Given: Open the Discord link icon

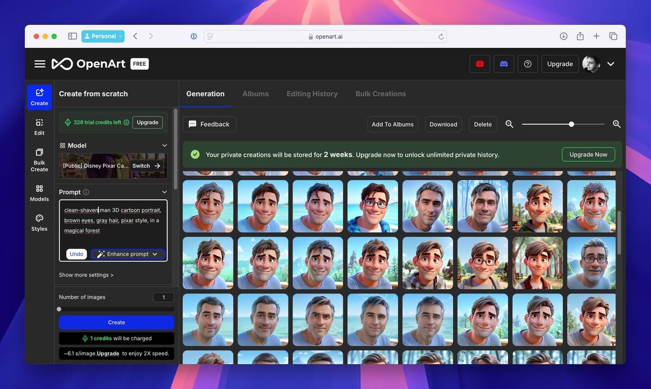Looking at the screenshot, I should coord(503,63).
